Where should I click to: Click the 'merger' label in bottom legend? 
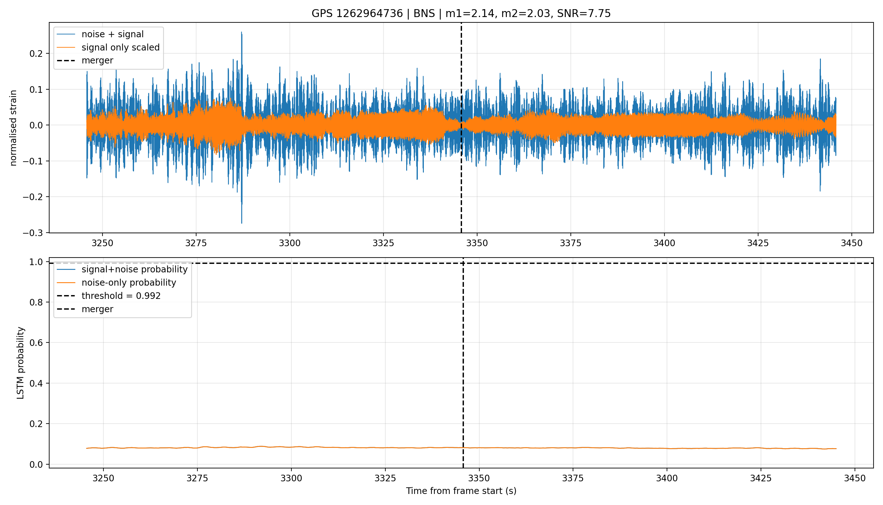97,309
